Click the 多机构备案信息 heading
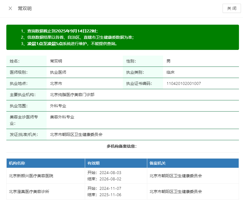The width and height of the screenshot is (243, 201). (122, 146)
